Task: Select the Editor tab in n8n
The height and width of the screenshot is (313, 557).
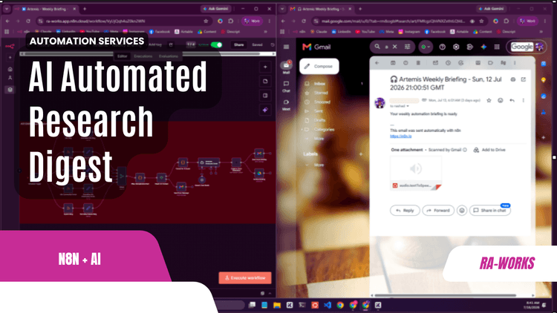Action: point(123,56)
